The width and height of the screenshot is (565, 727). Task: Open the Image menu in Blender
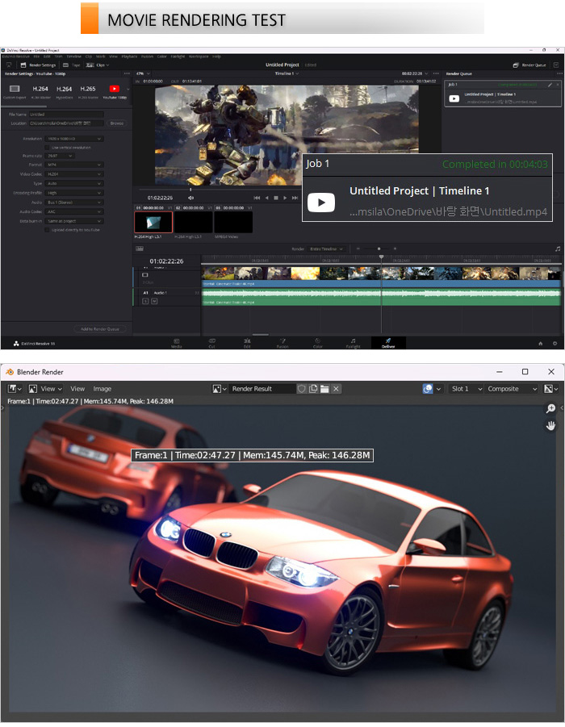click(102, 389)
